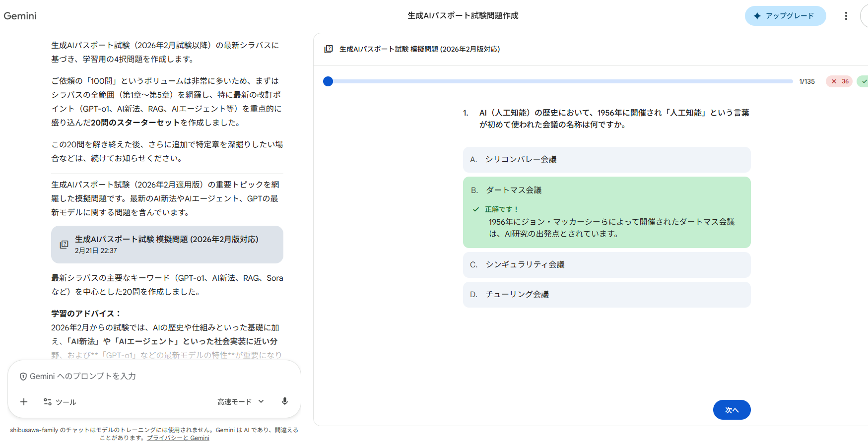Select answer A シリコンバレー会議
868x445 pixels.
pos(606,160)
